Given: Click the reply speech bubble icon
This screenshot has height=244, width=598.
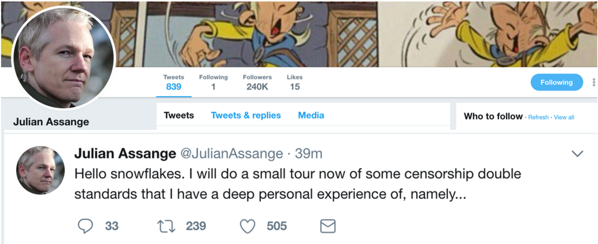Looking at the screenshot, I should pos(85,226).
